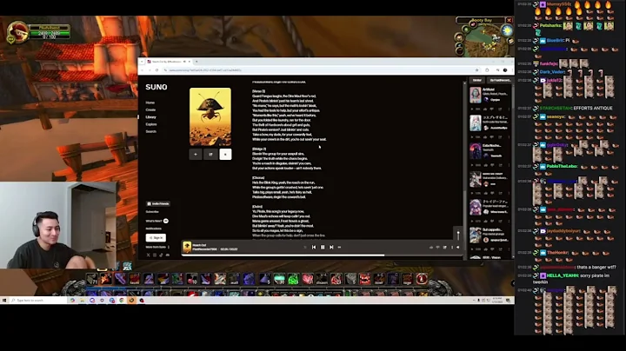This screenshot has width=626, height=351.
Task: Open Explore in the Suno sidebar
Action: 151,124
